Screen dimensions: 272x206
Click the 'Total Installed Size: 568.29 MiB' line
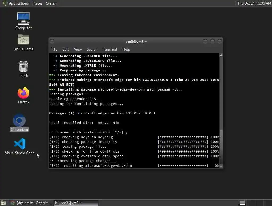pos(84,123)
